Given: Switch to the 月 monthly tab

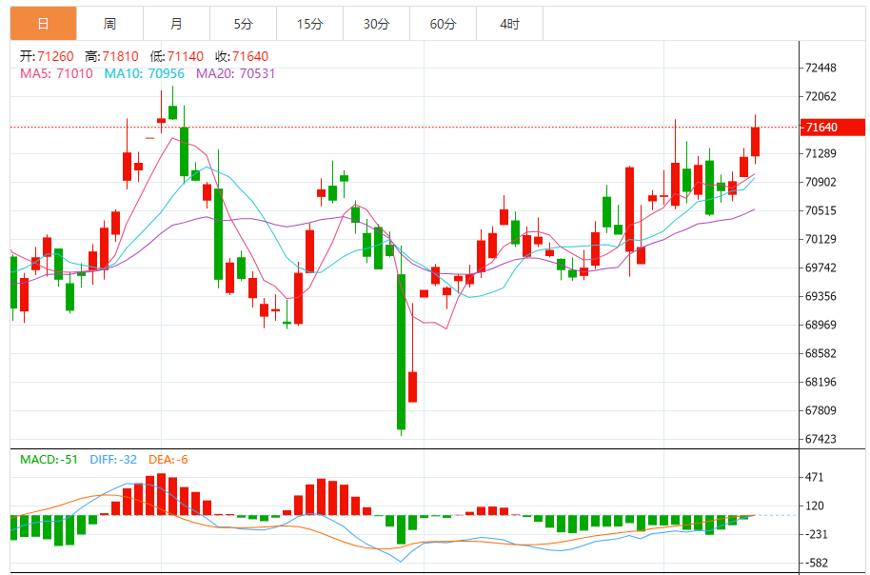Looking at the screenshot, I should (x=176, y=24).
